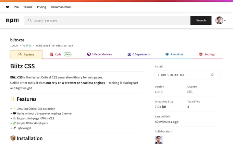Click the 'Lightweight' feature bullet
This screenshot has height=145, width=233.
click(x=24, y=128)
